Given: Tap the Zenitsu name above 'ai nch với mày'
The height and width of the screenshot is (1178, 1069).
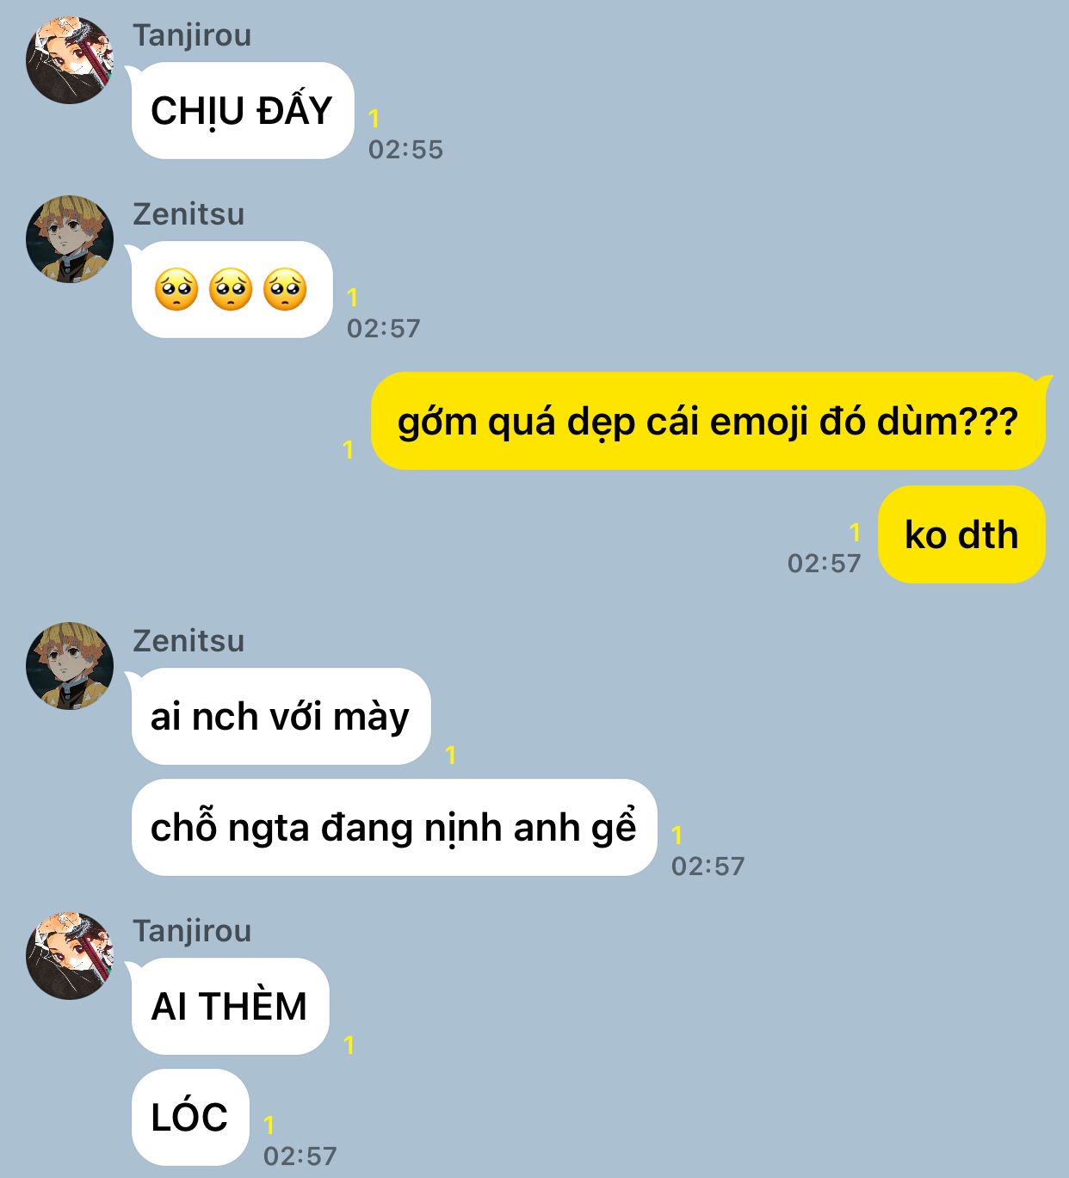Looking at the screenshot, I should pos(188,641).
